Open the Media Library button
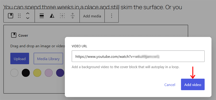The width and height of the screenshot is (216, 100). click(48, 58)
